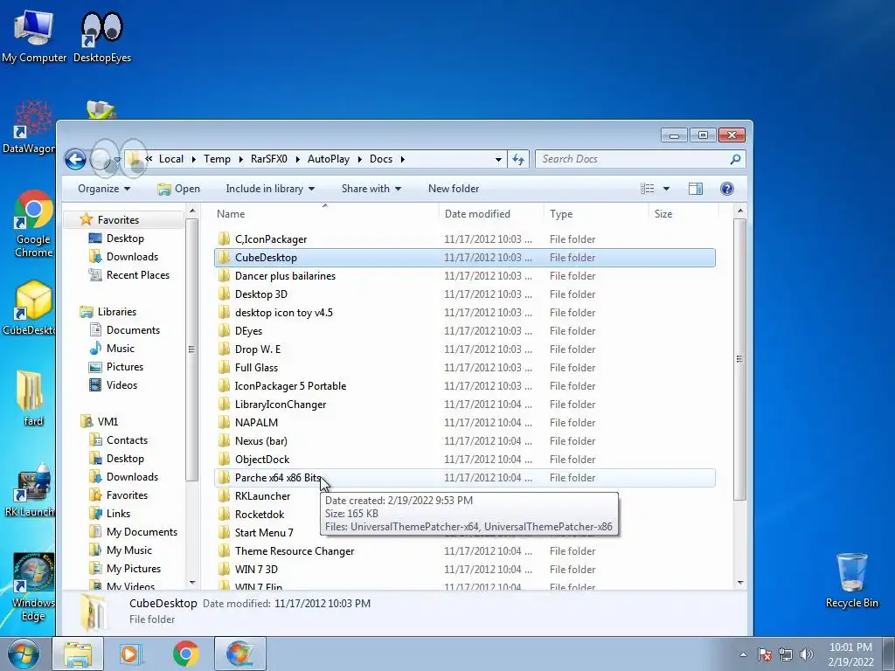Image resolution: width=895 pixels, height=671 pixels.
Task: Click the RarSFX0 breadcrumb segment
Action: click(x=269, y=159)
